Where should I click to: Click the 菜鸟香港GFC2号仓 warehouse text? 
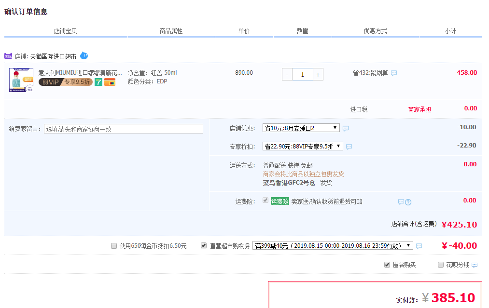[289, 183]
